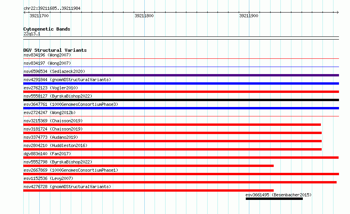350x214 pixels.
Task: Select the red bar of nsv4276728
Action: tap(148, 190)
